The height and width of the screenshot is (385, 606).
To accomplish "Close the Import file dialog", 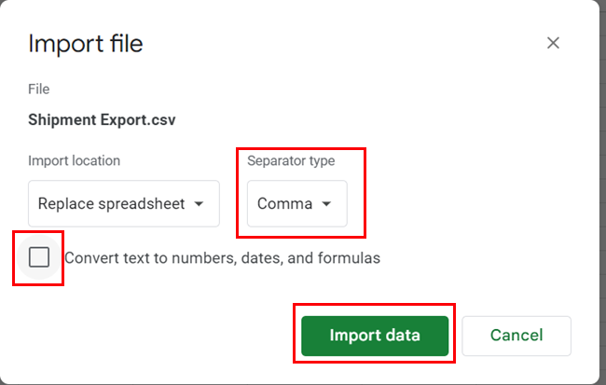I will [x=553, y=43].
